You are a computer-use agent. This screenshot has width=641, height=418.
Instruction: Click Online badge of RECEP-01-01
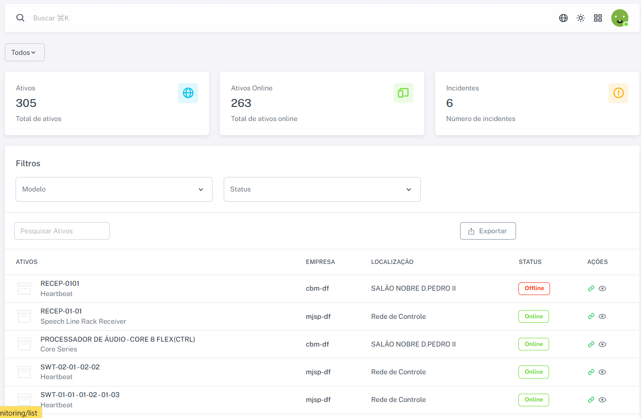pyautogui.click(x=534, y=316)
